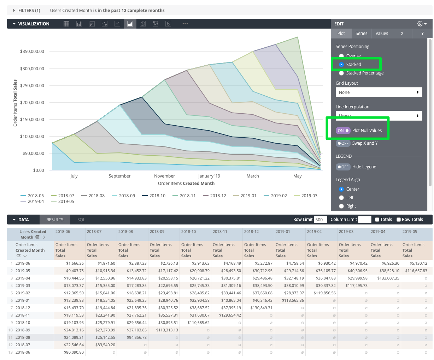Switch to the SQL tab
The width and height of the screenshot is (434, 360).
tap(81, 220)
